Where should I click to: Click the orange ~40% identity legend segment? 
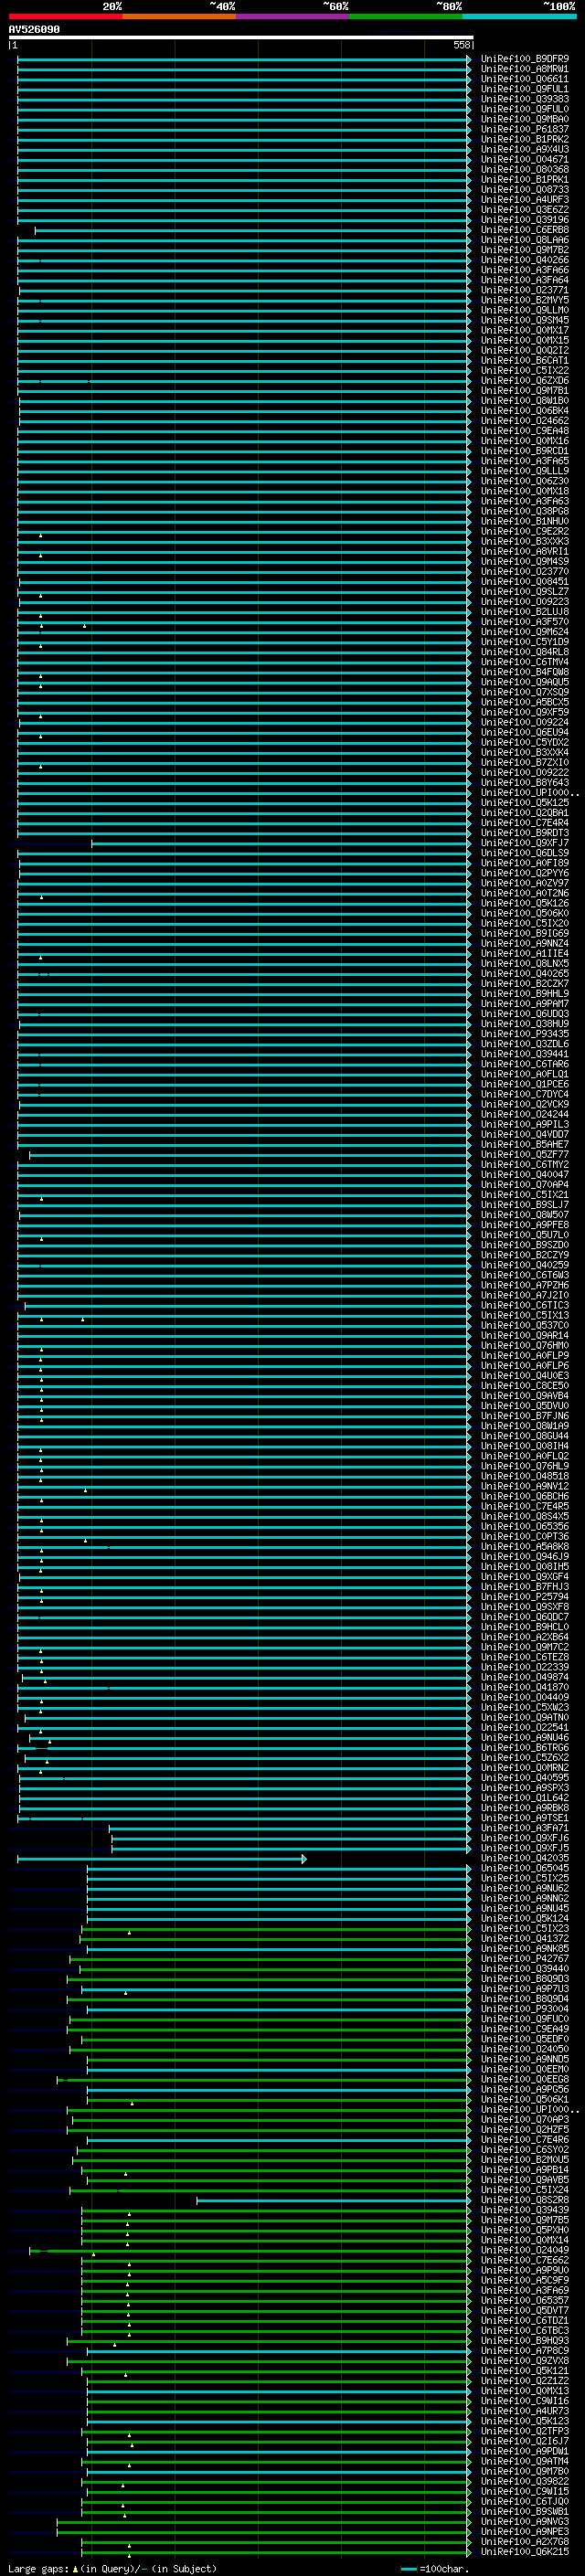pyautogui.click(x=179, y=16)
